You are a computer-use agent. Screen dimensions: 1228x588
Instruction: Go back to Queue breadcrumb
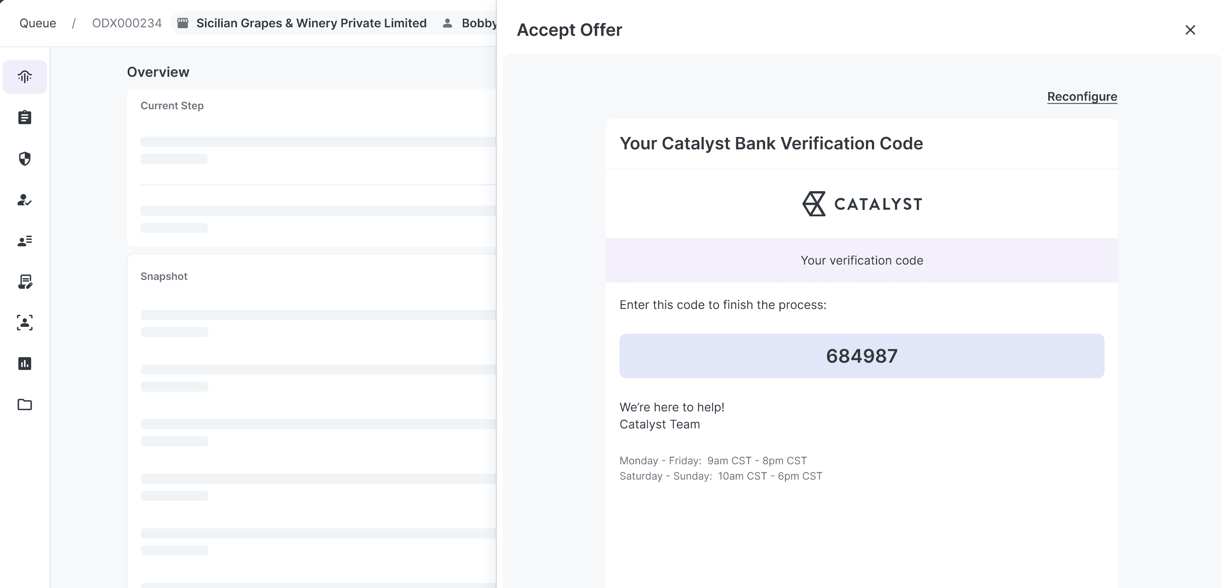pyautogui.click(x=38, y=23)
